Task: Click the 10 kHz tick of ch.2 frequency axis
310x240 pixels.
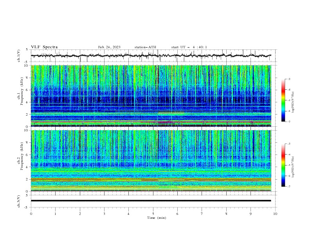Action: [x=27, y=130]
